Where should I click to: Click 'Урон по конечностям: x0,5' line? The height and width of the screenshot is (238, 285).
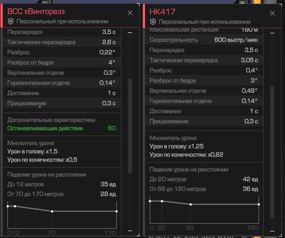(x=42, y=160)
